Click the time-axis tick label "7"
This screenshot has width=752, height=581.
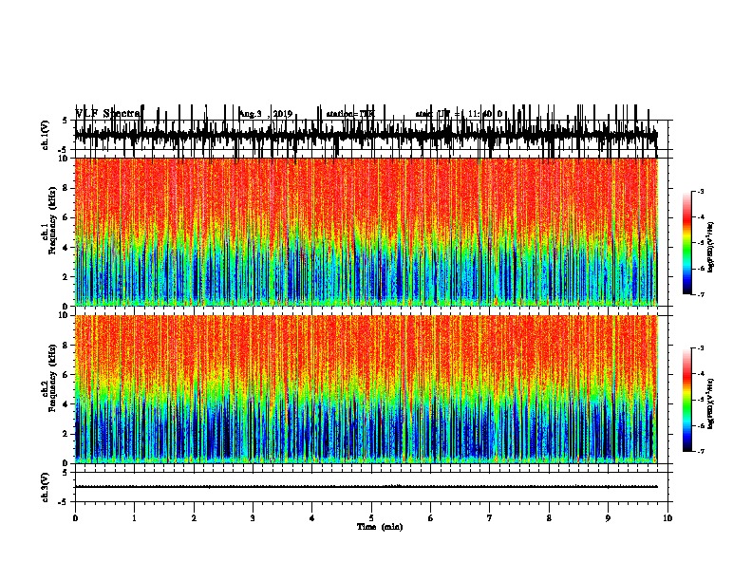click(490, 518)
